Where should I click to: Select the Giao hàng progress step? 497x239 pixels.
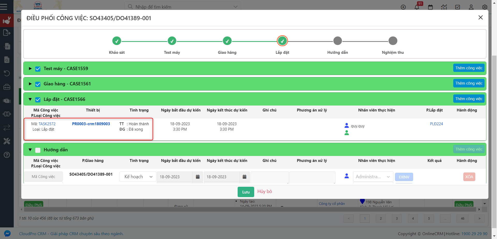point(227,41)
